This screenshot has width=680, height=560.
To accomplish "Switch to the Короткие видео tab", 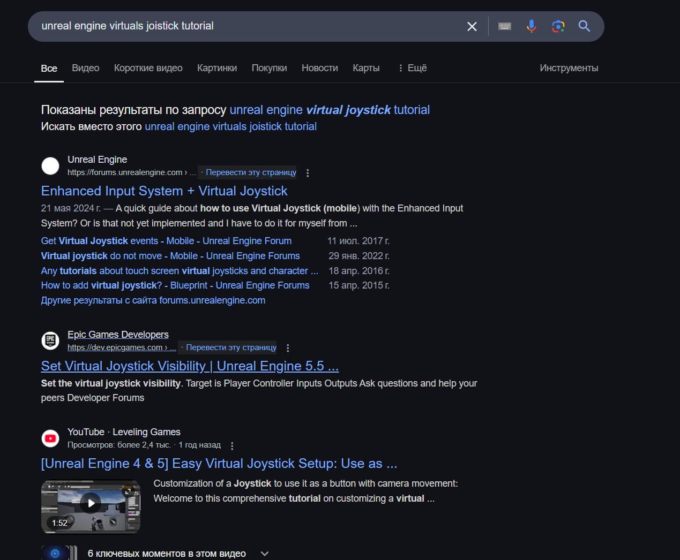I will [x=148, y=68].
